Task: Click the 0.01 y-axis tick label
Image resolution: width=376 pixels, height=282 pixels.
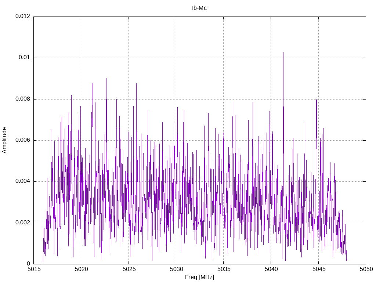Action: (25, 58)
